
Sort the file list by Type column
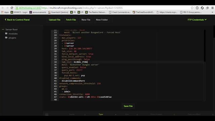tap(101, 114)
